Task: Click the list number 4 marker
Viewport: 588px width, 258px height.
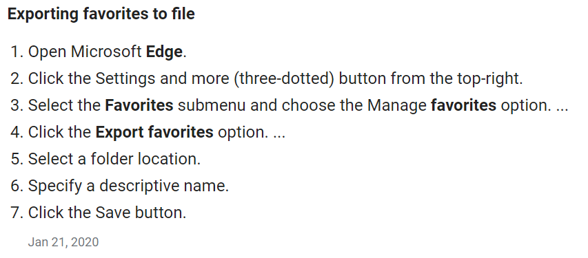Action: pos(17,132)
